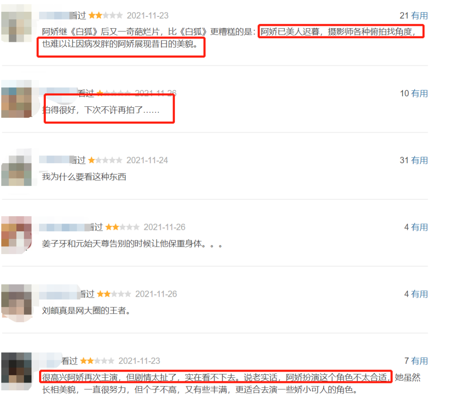Click the star rating of the 刘頔 review
The height and width of the screenshot is (408, 454).
[x=114, y=294]
